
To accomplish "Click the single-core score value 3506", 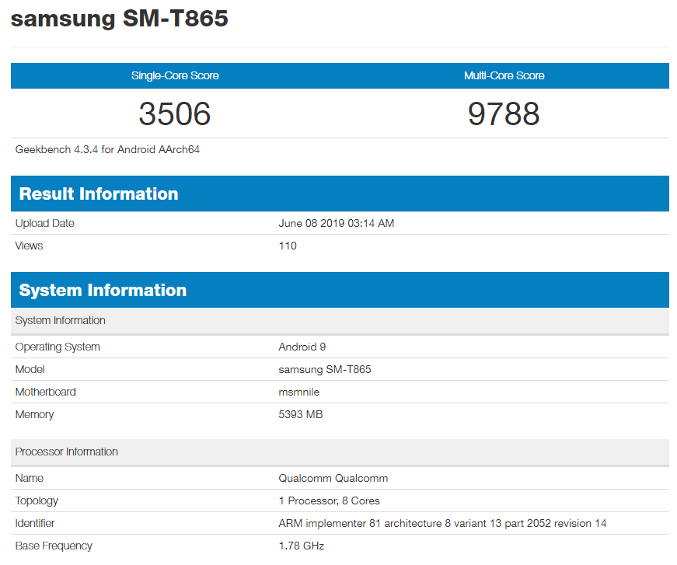I will coord(175,113).
